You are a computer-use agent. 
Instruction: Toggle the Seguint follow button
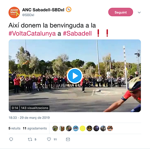tap(121, 12)
